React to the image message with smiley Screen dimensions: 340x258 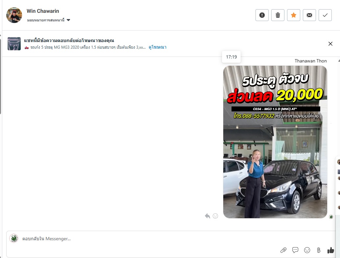click(x=215, y=216)
